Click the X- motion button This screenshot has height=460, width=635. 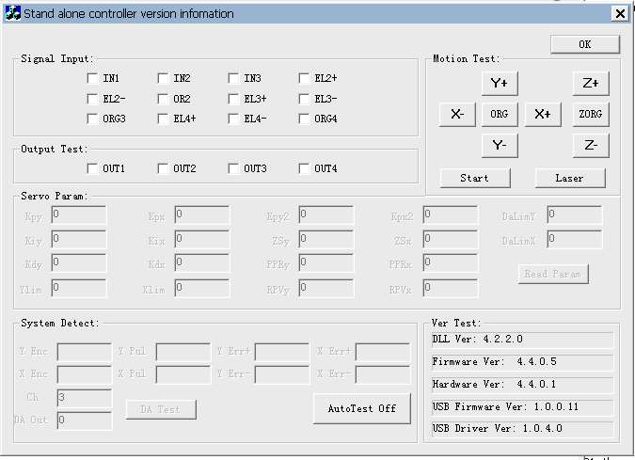point(457,115)
